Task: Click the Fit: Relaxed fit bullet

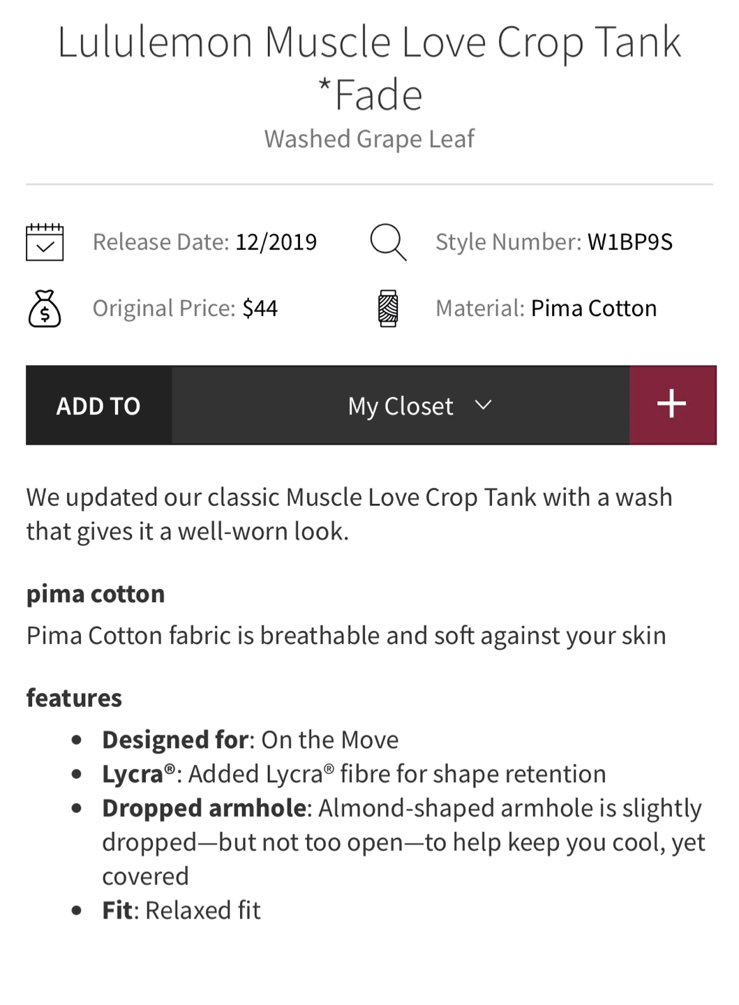Action: [181, 910]
